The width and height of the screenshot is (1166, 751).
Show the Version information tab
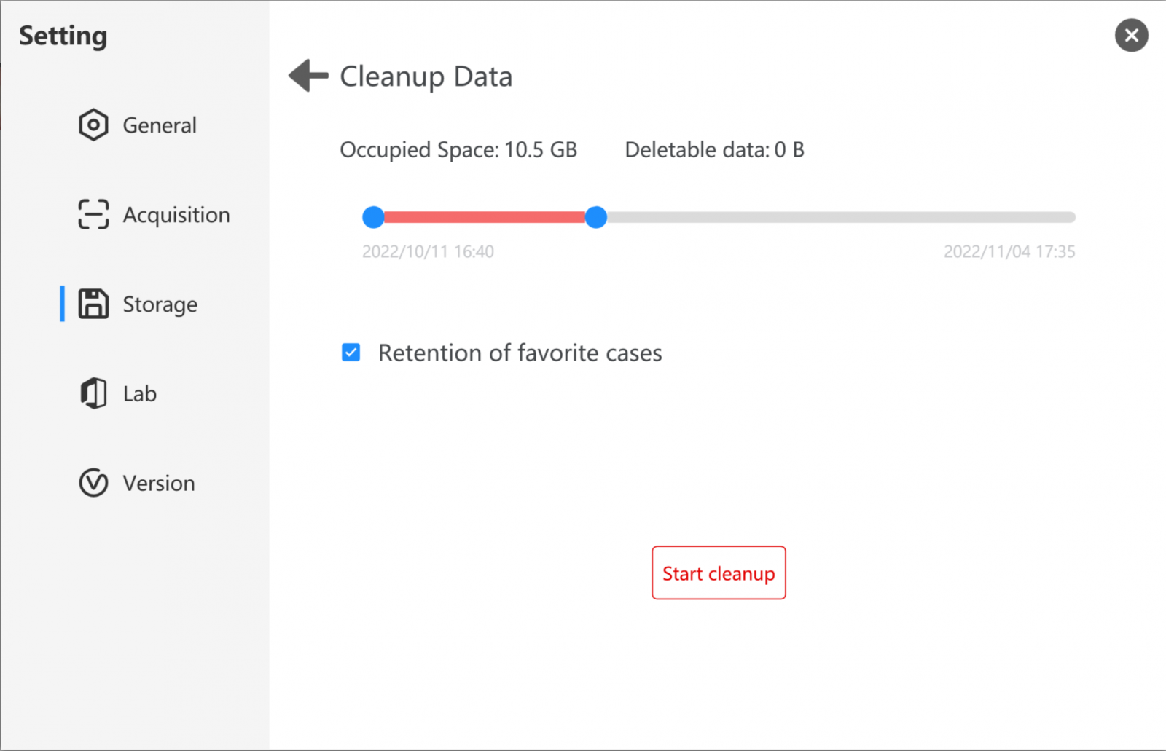point(159,484)
